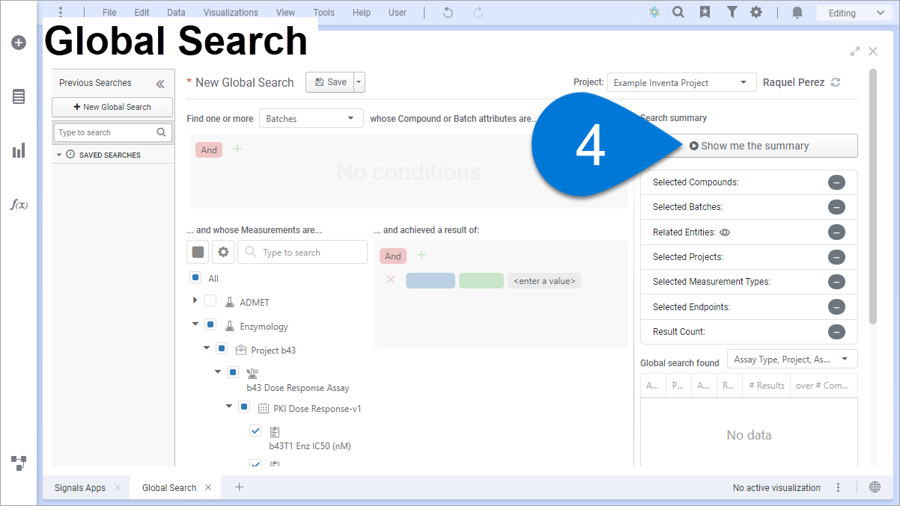Toggle the Related Entities eye icon
The width and height of the screenshot is (900, 506).
pos(724,232)
